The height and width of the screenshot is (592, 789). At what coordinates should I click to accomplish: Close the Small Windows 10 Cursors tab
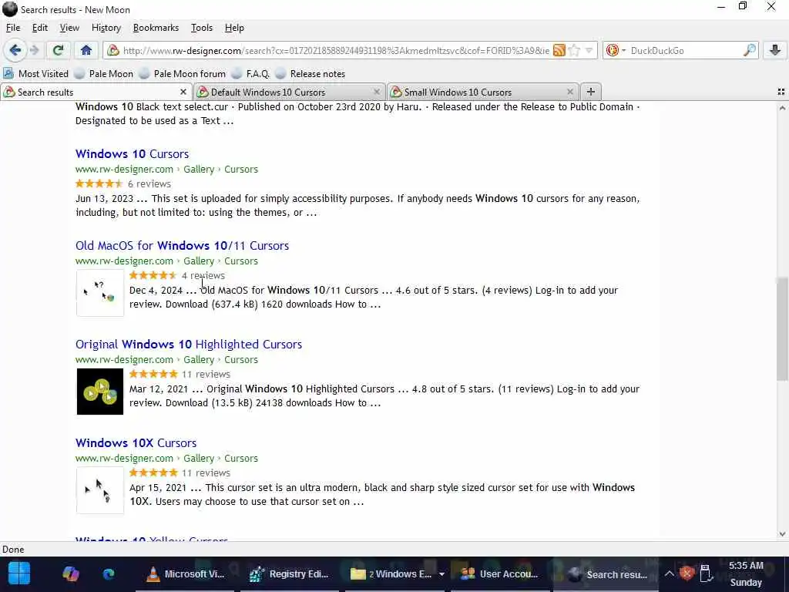[569, 92]
